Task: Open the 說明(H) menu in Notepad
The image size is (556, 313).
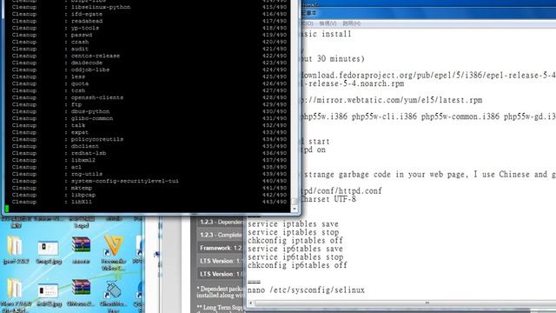Action: point(351,23)
